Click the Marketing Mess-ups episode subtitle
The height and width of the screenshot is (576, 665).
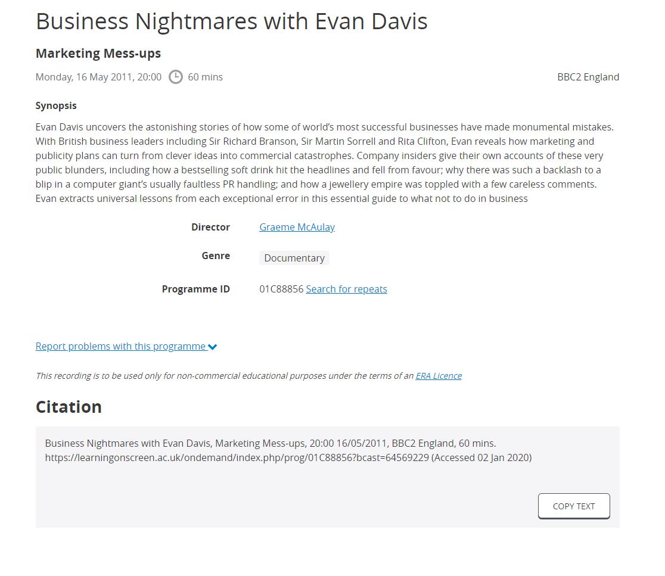98,54
